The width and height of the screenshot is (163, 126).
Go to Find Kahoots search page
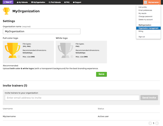coord(55,2)
